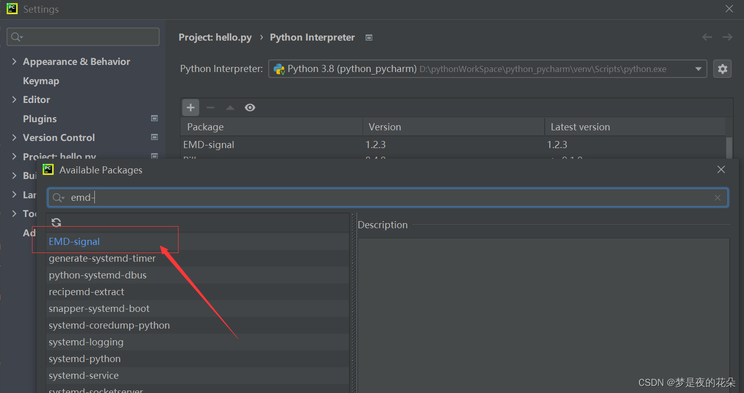
Task: Click PyCharm logo in Available Packages title
Action: 48,170
